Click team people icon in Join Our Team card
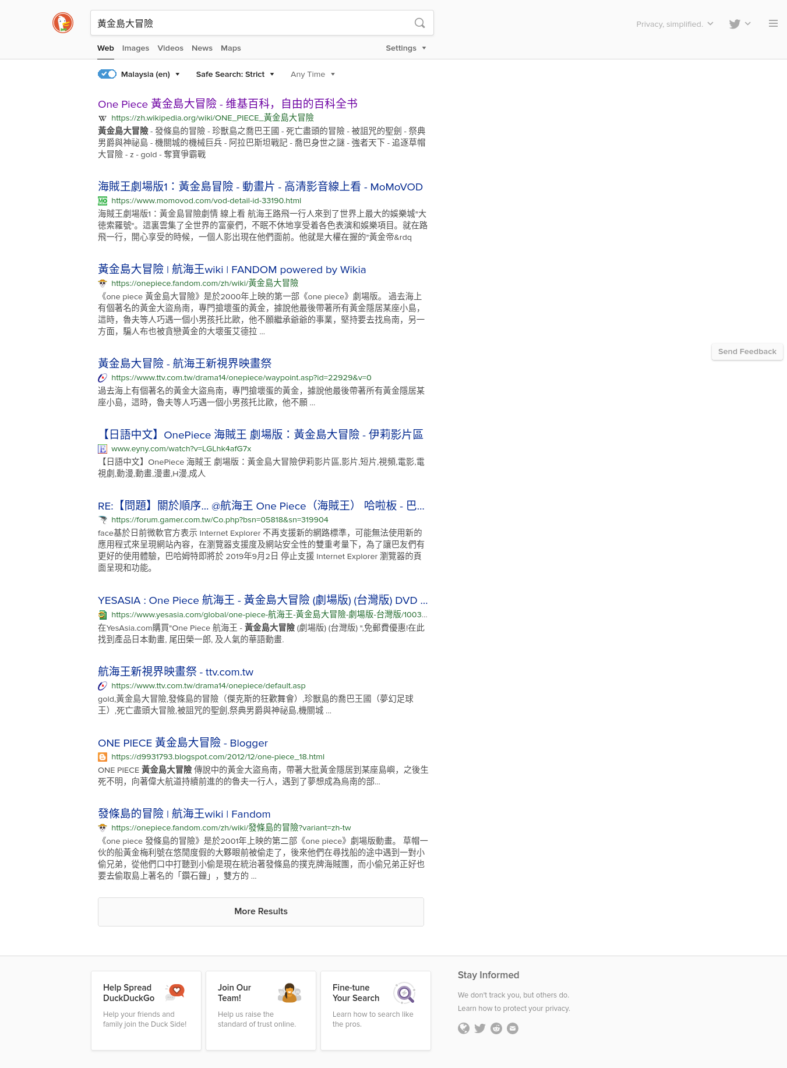The height and width of the screenshot is (1068, 787). 290,993
